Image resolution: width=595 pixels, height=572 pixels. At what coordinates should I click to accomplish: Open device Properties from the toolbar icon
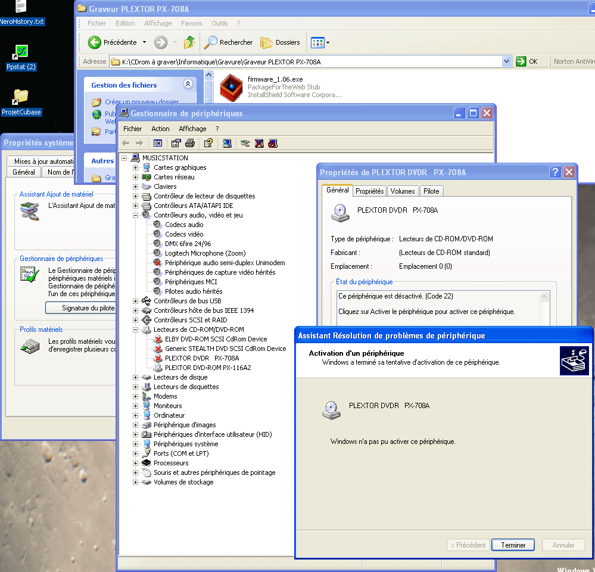(176, 143)
